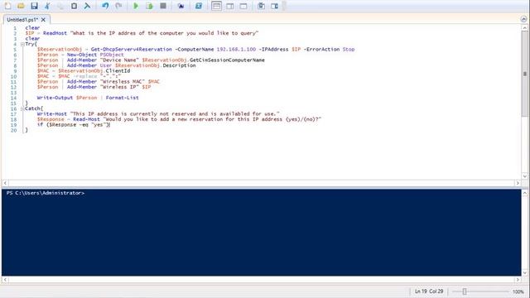The width and height of the screenshot is (530, 298).
Task: Click console pane scrollbar up arrow
Action: [524, 193]
